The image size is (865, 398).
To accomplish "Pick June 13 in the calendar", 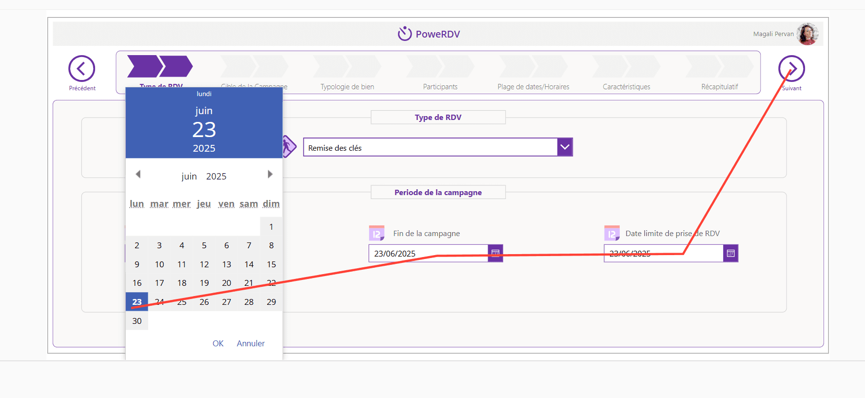I will coord(227,264).
